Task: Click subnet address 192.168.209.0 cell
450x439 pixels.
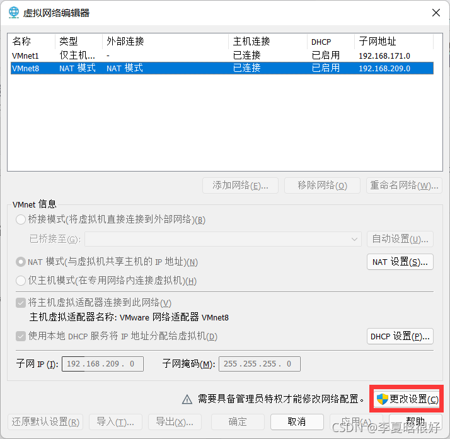Action: pyautogui.click(x=384, y=69)
